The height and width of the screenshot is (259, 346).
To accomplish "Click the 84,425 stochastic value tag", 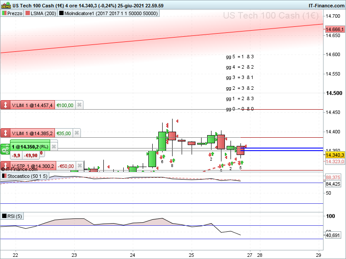I will click(x=333, y=184).
